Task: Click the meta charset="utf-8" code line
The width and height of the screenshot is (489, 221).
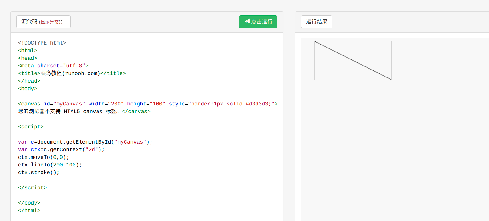Action: click(x=53, y=66)
